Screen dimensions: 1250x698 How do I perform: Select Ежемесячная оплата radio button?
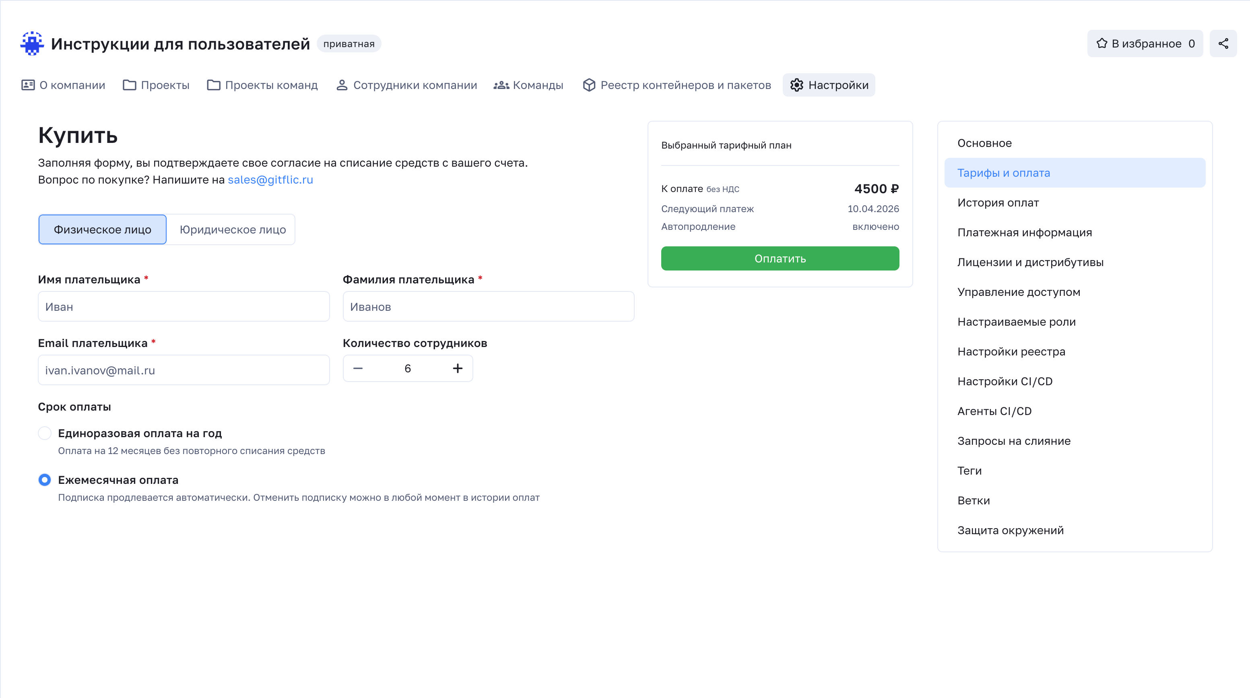click(x=45, y=479)
